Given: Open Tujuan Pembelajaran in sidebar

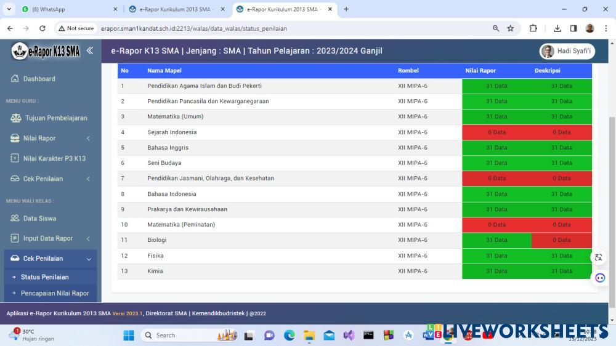Looking at the screenshot, I should click(55, 118).
